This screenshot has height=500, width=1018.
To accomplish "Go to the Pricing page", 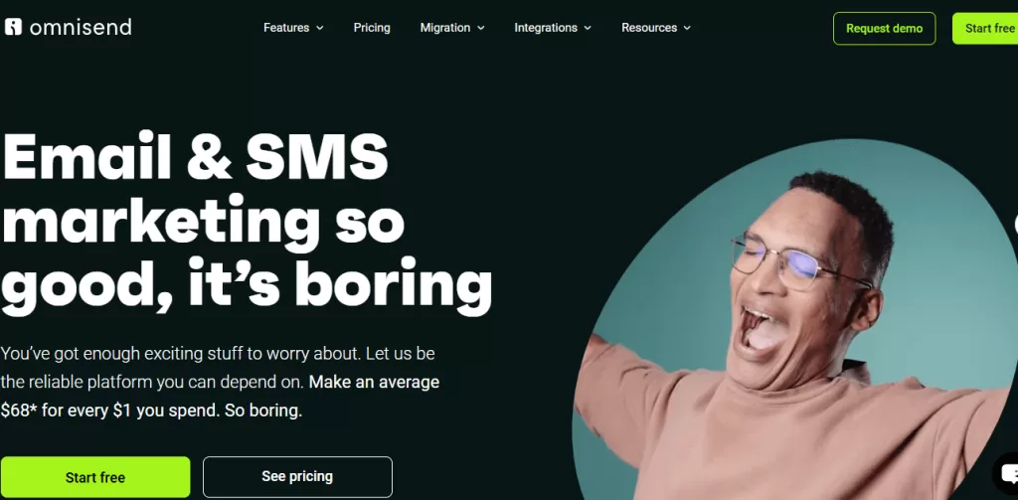I will coord(372,28).
